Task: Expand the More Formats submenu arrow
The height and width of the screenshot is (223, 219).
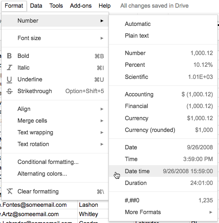Action: (x=211, y=212)
